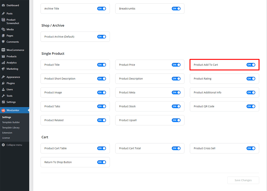Viewport: 267px width, 191px height.
Task: Click the Posts pin icon
Action: (3, 13)
